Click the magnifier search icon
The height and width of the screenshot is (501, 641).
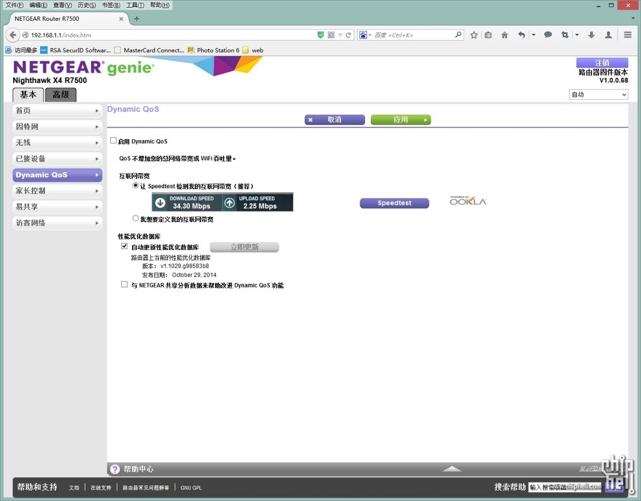[x=458, y=34]
